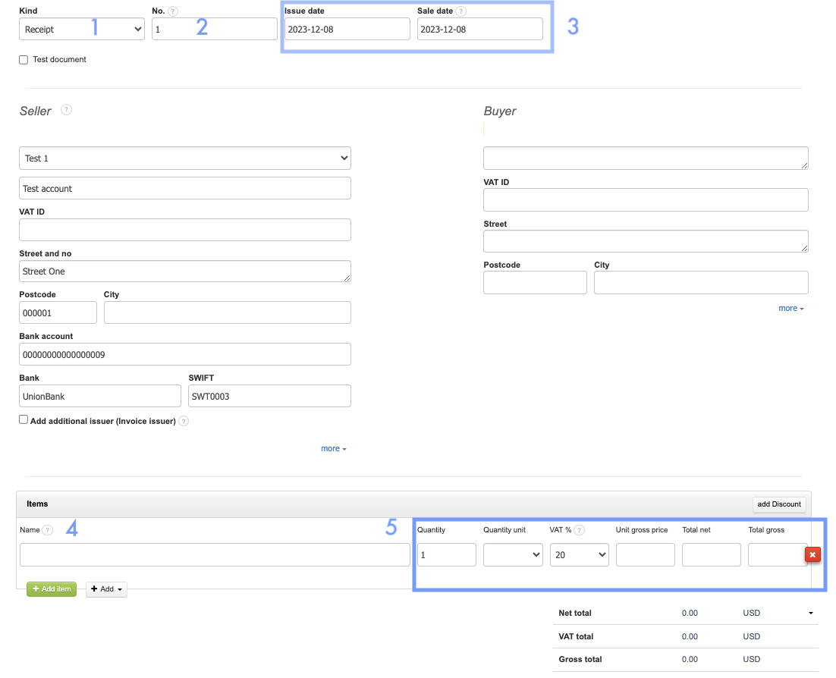The height and width of the screenshot is (678, 836).
Task: Open the Kind dropdown showing Receipt
Action: tap(82, 29)
